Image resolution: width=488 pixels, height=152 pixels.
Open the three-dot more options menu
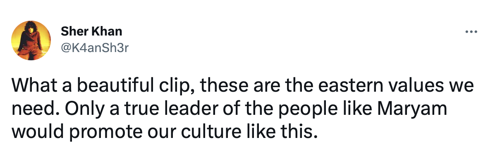(x=471, y=32)
